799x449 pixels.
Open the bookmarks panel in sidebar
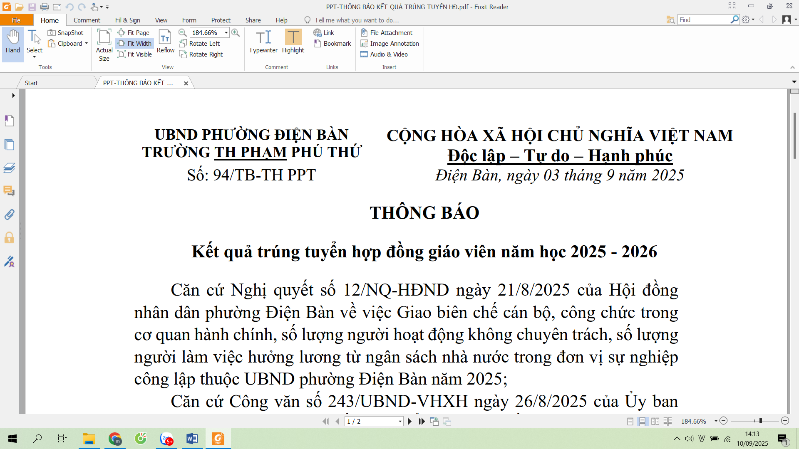pos(9,121)
